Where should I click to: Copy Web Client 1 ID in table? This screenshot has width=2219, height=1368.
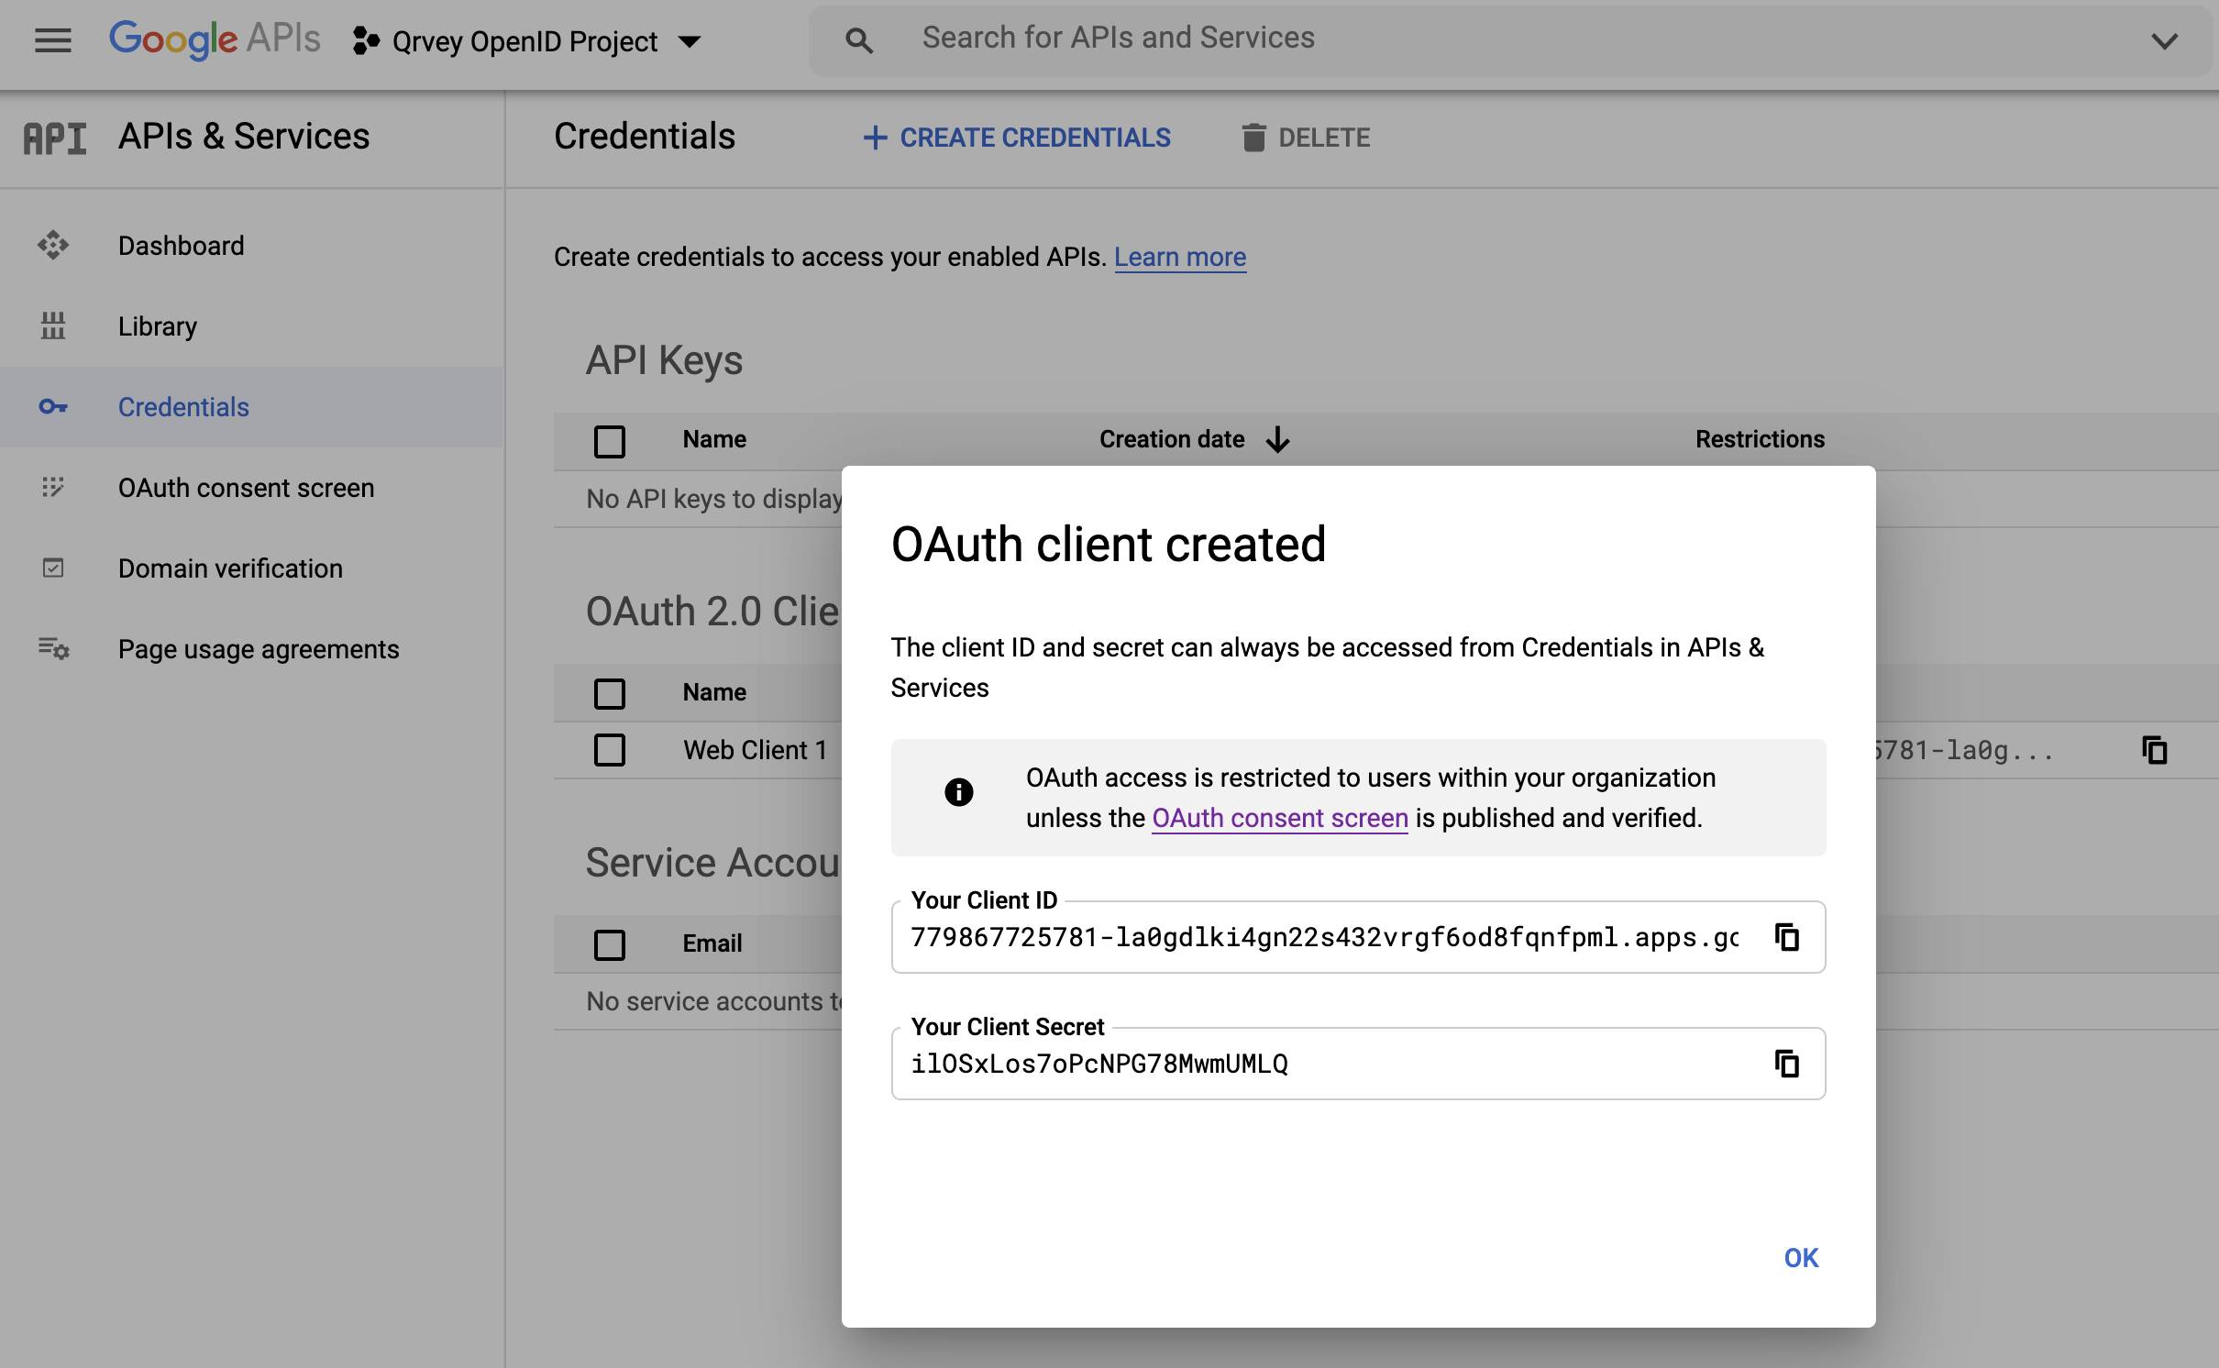coord(2154,750)
